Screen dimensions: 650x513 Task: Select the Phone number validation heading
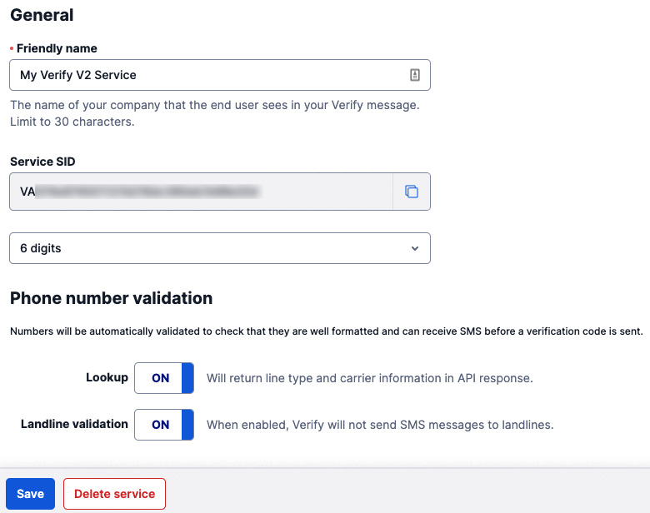click(x=111, y=298)
